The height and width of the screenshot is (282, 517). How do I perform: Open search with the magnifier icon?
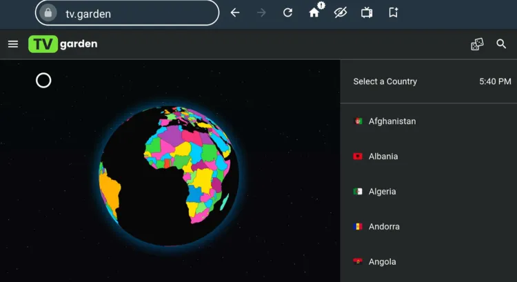coord(501,44)
